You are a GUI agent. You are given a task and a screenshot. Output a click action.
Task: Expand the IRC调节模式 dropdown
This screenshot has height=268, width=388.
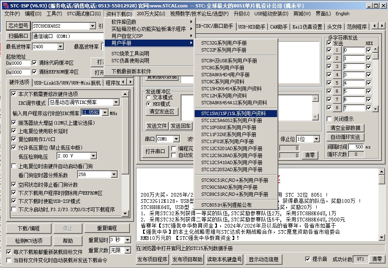coord(116,102)
